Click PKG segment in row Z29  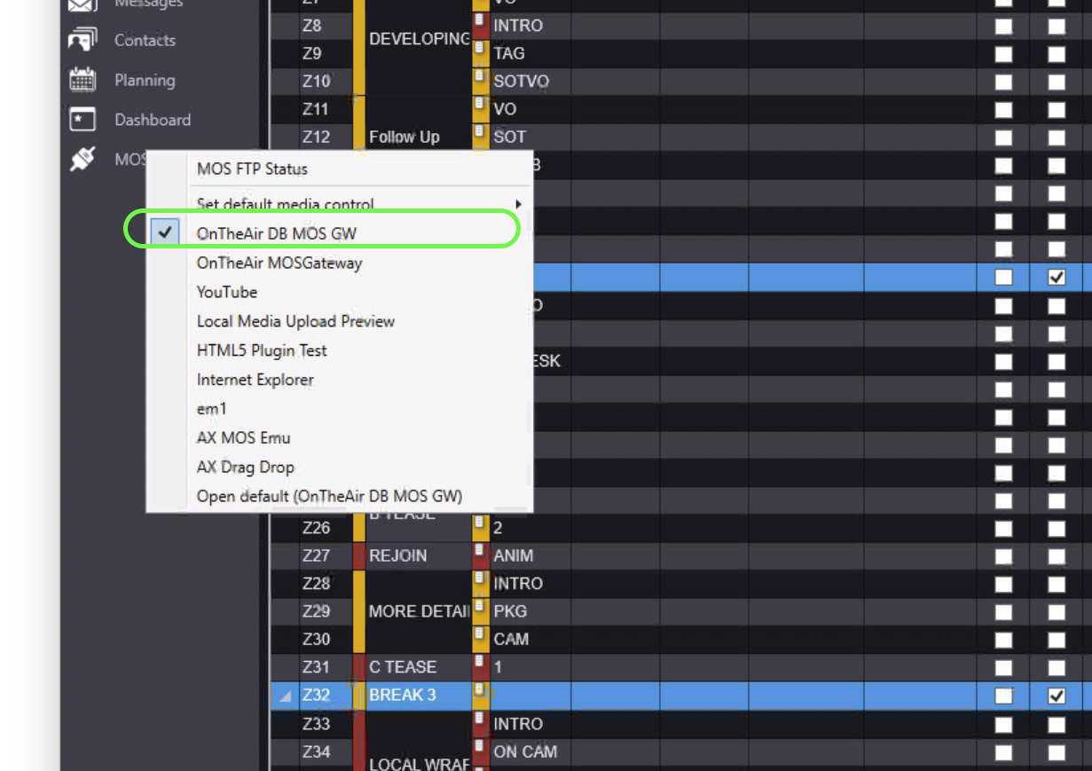pyautogui.click(x=510, y=611)
